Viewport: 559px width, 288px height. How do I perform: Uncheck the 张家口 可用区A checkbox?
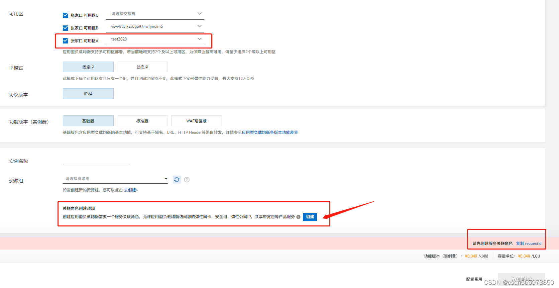[x=66, y=41]
